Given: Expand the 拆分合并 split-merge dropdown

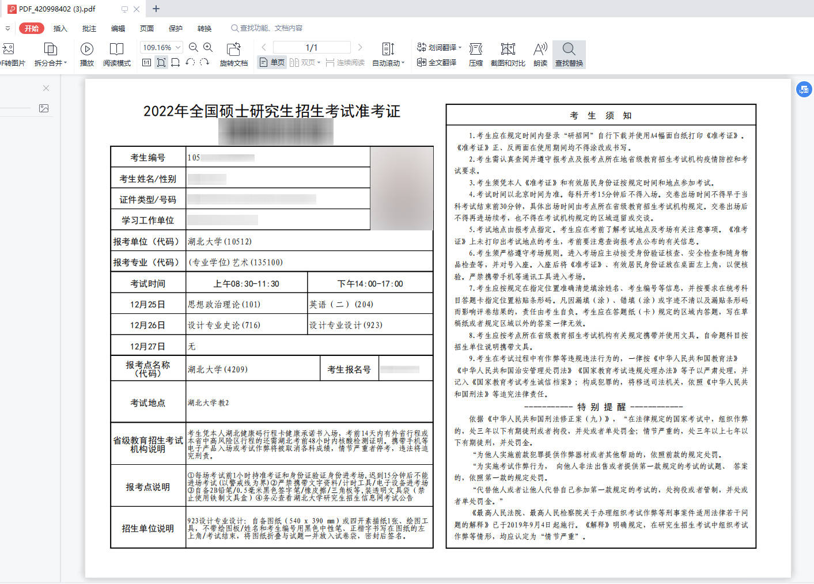Looking at the screenshot, I should tap(51, 54).
